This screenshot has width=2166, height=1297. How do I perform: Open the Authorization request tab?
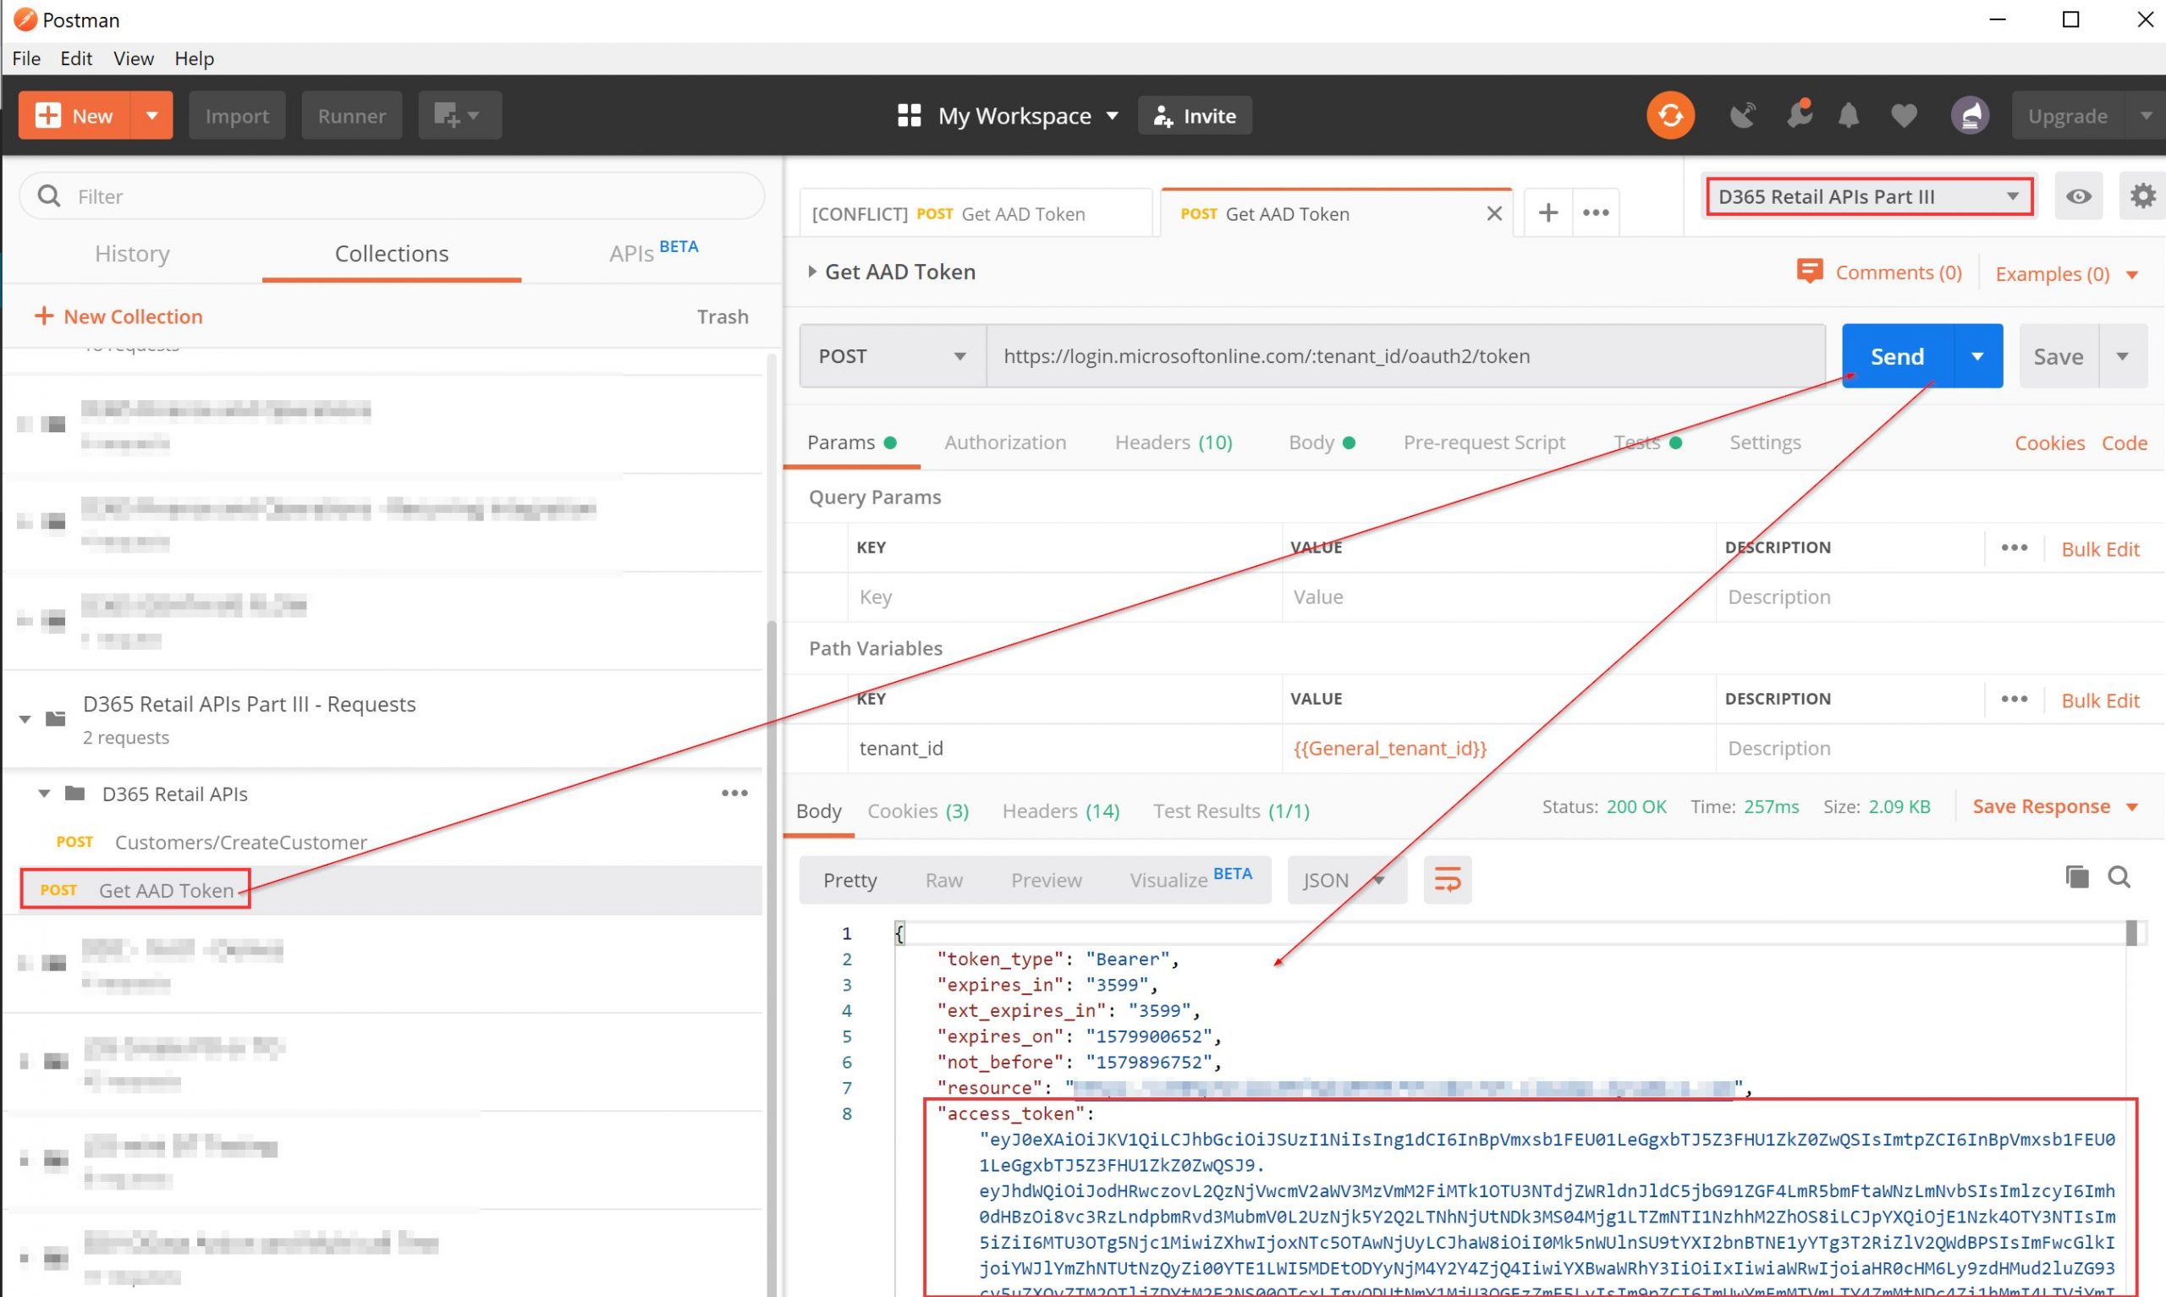1005,442
